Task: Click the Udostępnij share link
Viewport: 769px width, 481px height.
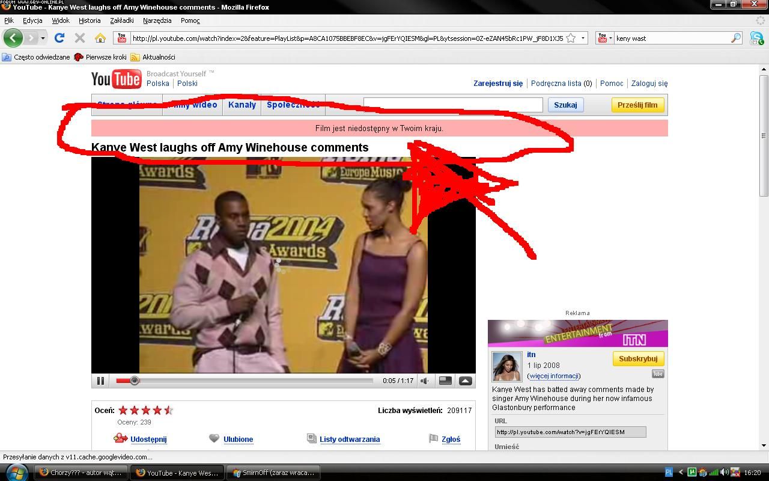Action: (148, 440)
